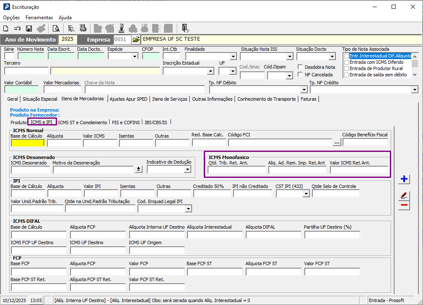The width and height of the screenshot is (423, 305).
Task: Switch to the Itens de Serviços tab
Action: point(170,99)
